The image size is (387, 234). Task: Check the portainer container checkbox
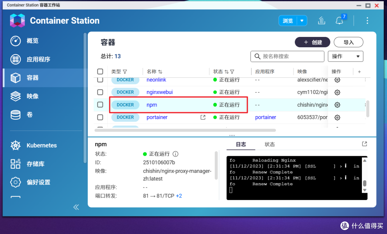(100, 117)
